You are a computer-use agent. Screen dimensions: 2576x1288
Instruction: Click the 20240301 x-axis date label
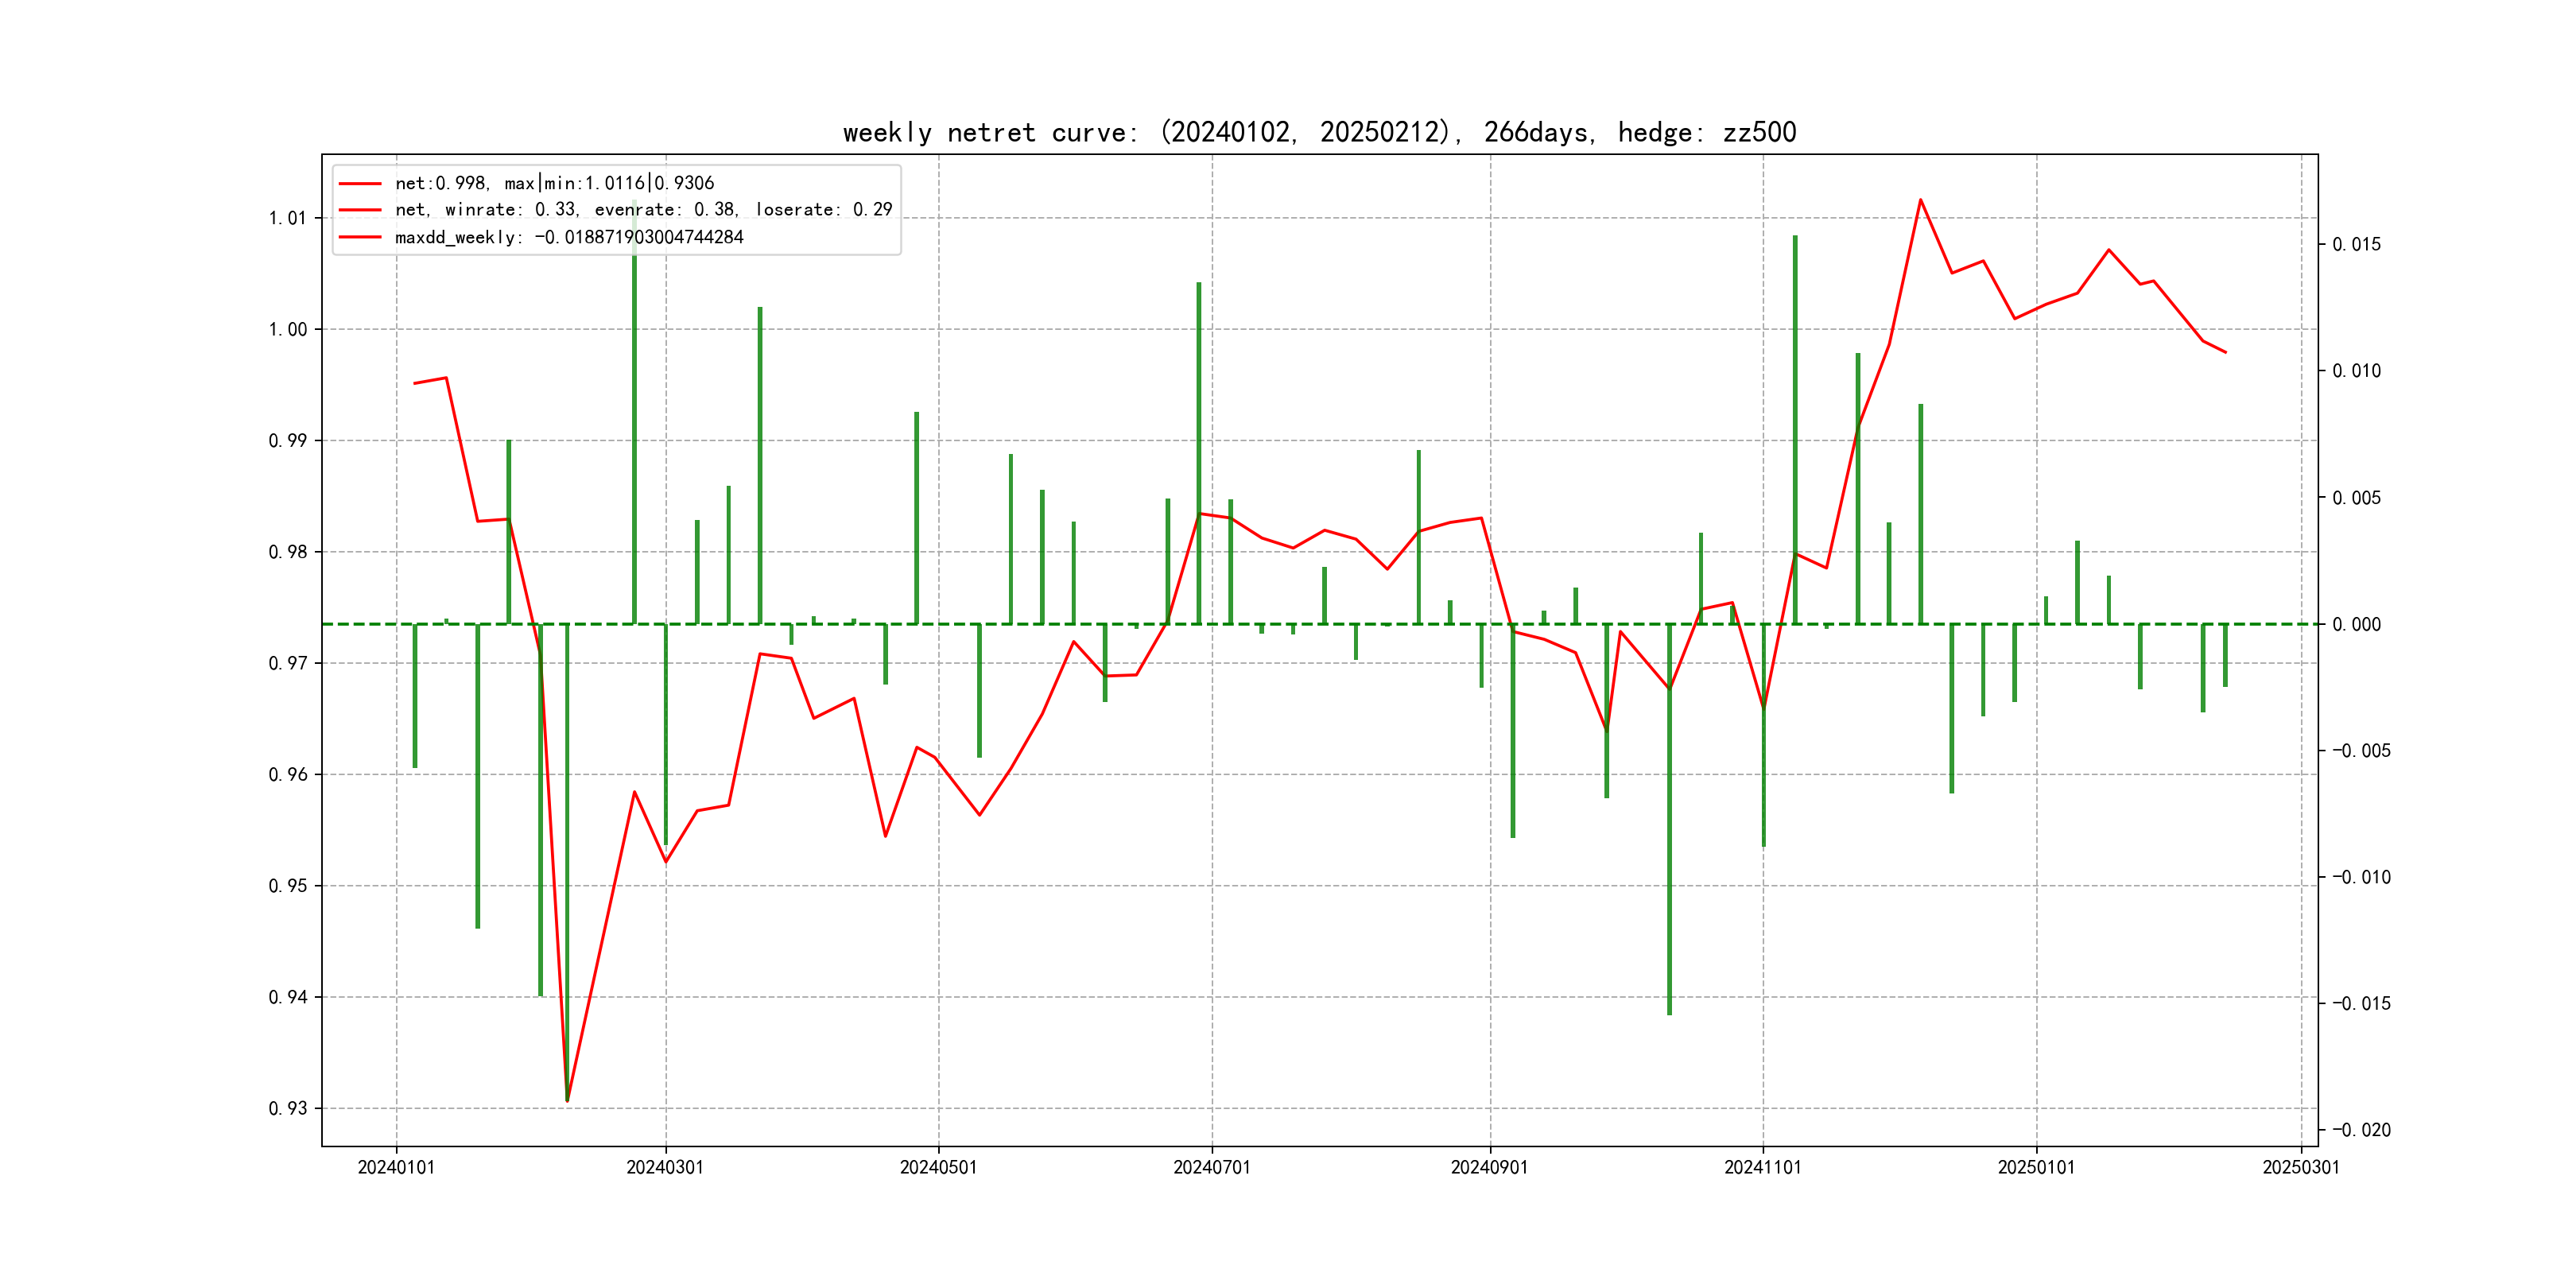pyautogui.click(x=665, y=1168)
